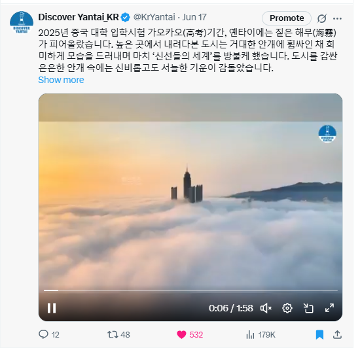Open video settings gear

(287, 308)
